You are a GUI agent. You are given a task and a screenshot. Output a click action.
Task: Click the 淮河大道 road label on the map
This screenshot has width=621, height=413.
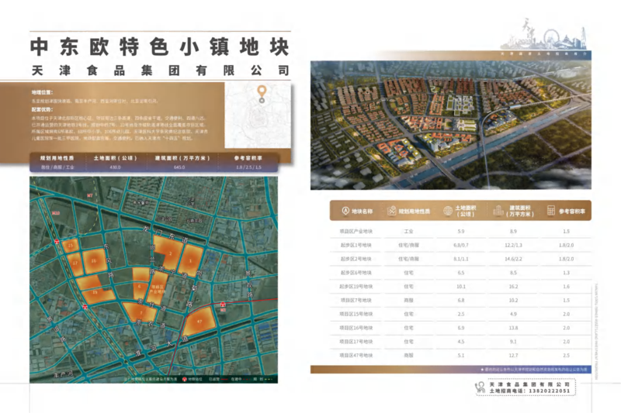click(x=161, y=346)
